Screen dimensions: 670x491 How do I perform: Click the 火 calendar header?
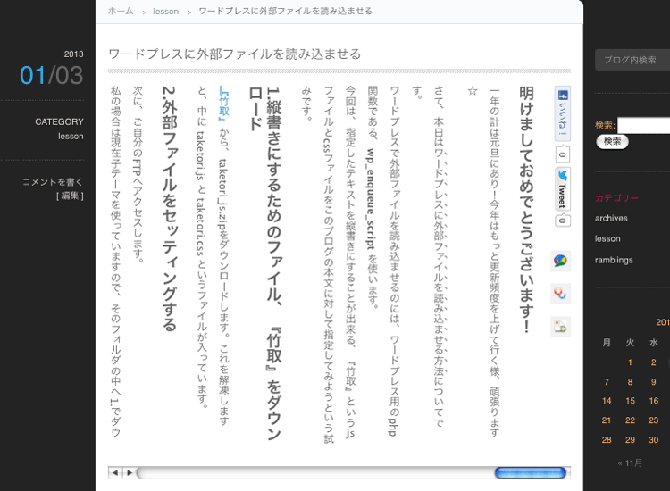click(630, 343)
